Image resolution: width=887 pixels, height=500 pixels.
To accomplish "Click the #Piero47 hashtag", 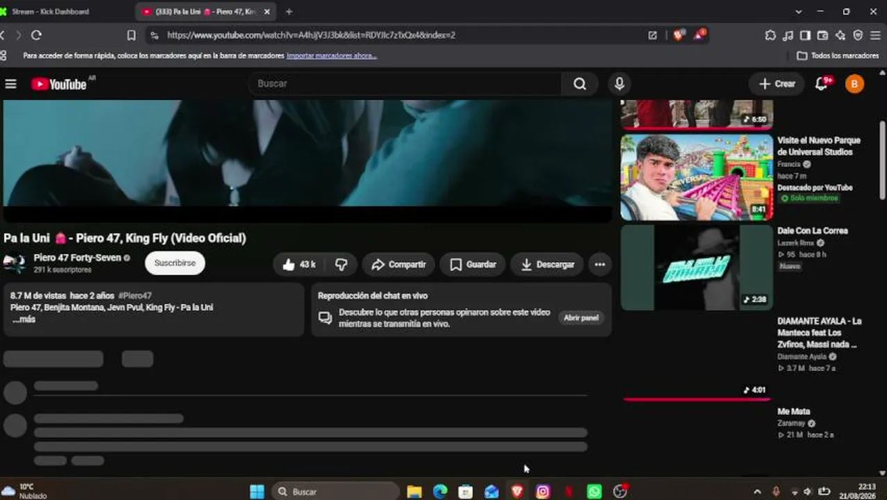I will click(135, 296).
